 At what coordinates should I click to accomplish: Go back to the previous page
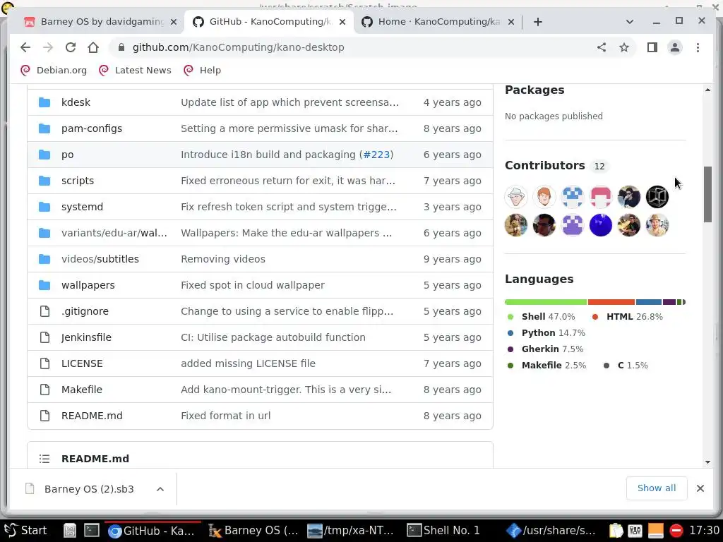click(x=25, y=47)
